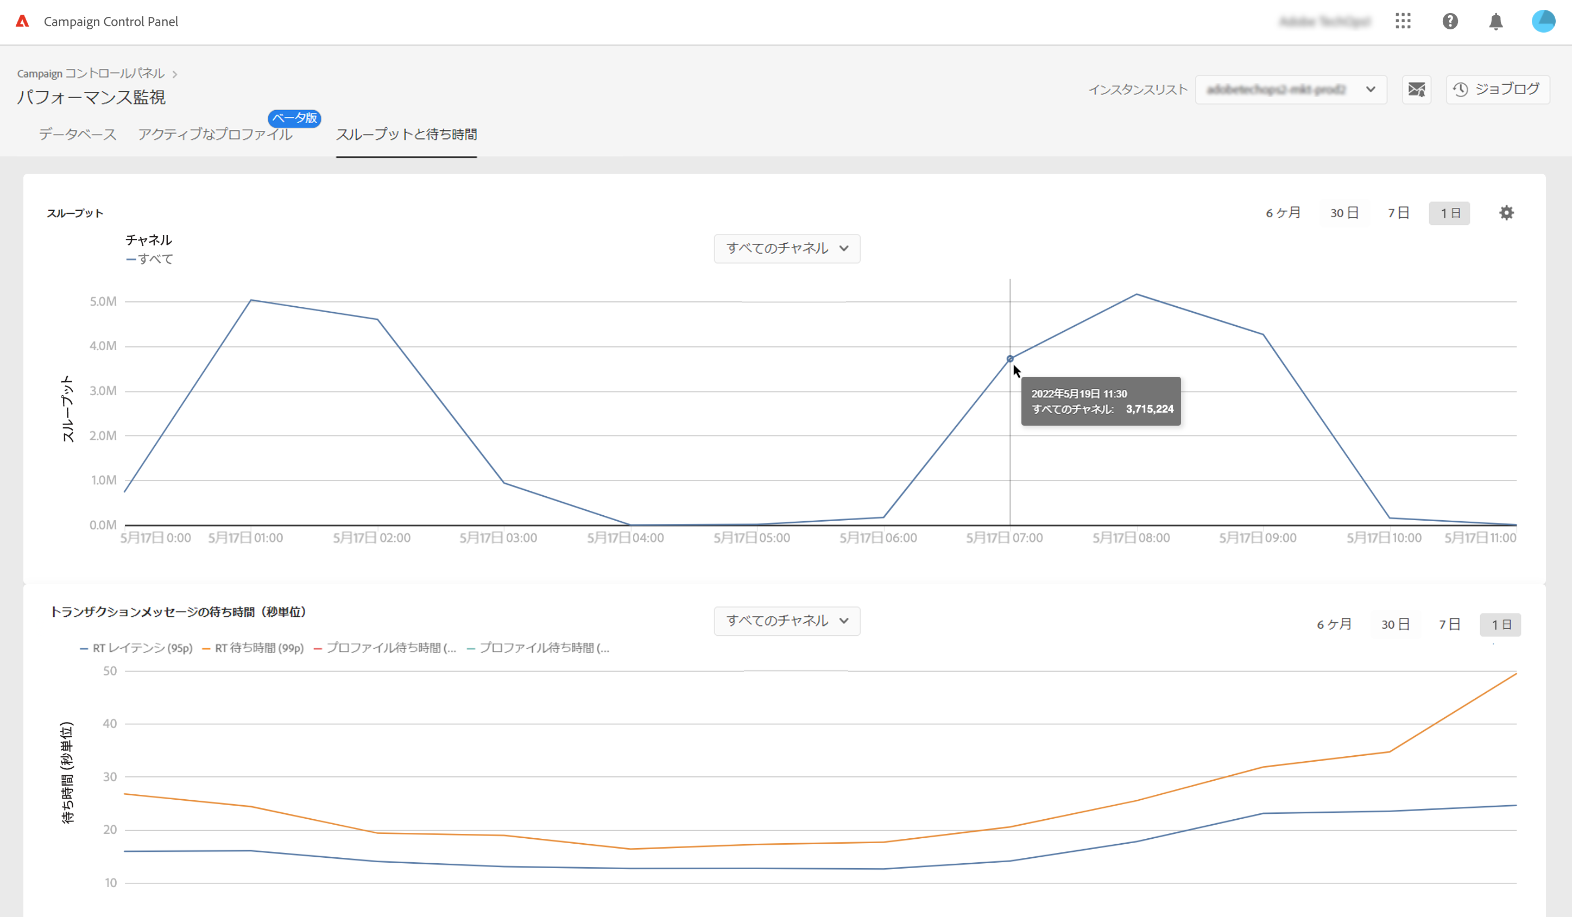The width and height of the screenshot is (1572, 917).
Task: Expand the インスタンスリスト dropdown
Action: [1291, 89]
